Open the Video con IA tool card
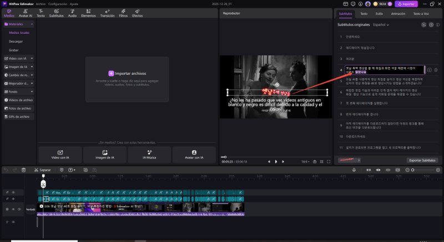 pos(60,155)
